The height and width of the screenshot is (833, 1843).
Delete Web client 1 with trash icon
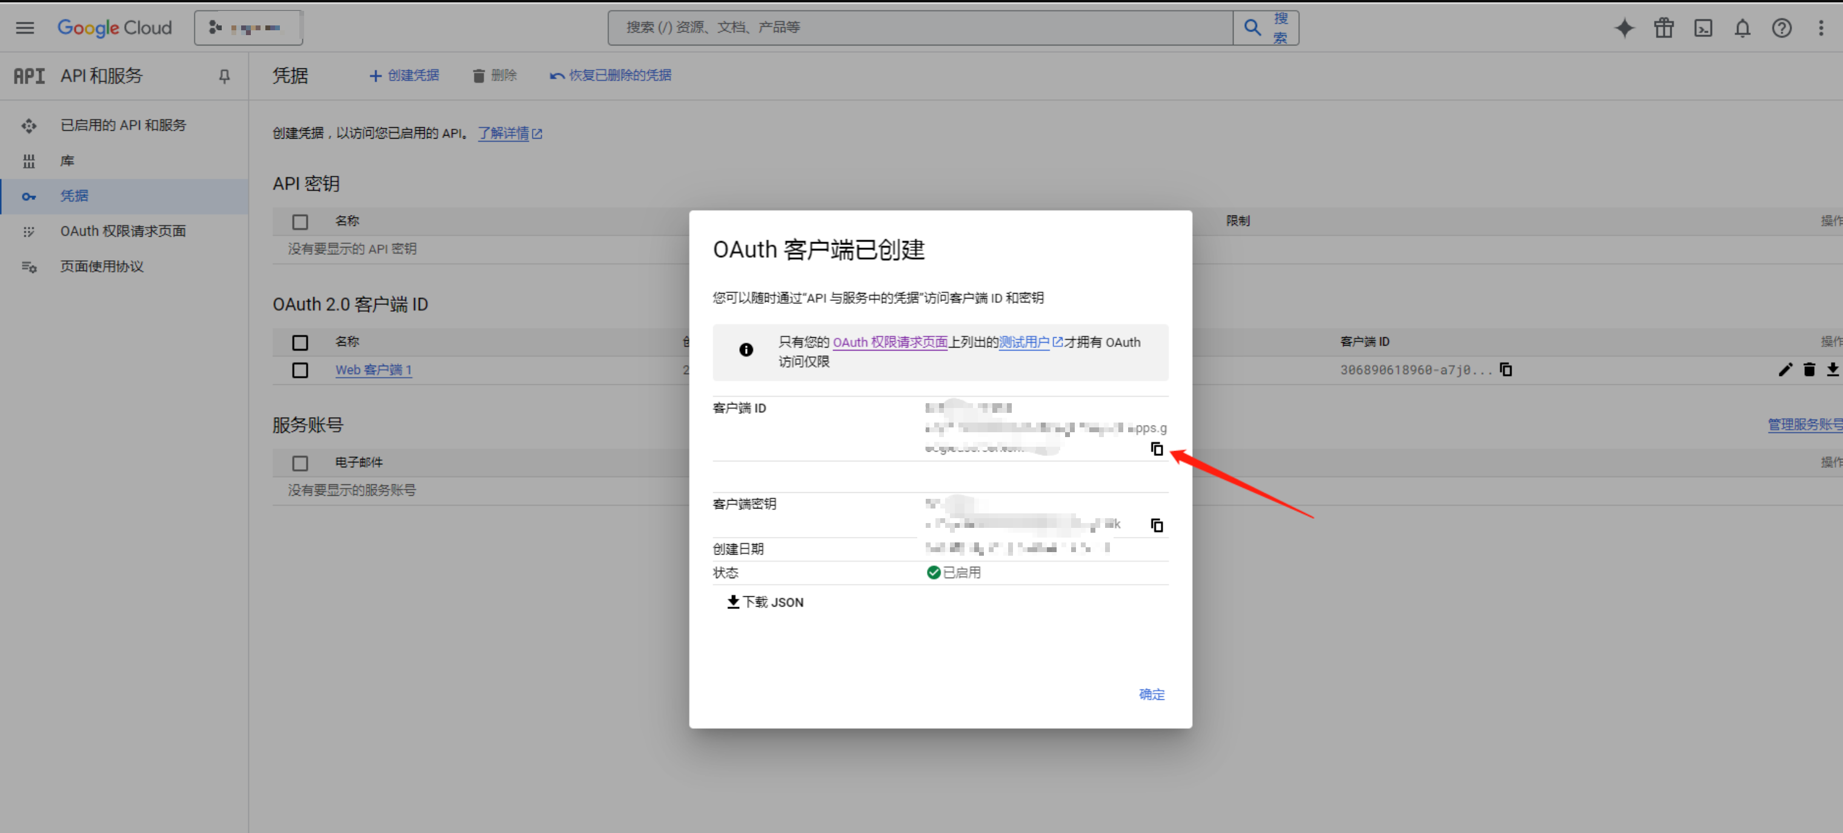click(1808, 370)
